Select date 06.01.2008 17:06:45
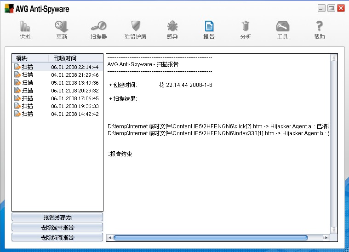 75,98
